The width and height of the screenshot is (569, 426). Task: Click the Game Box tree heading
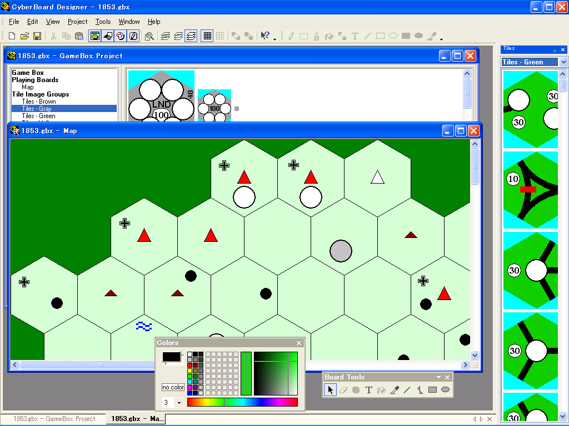[28, 73]
